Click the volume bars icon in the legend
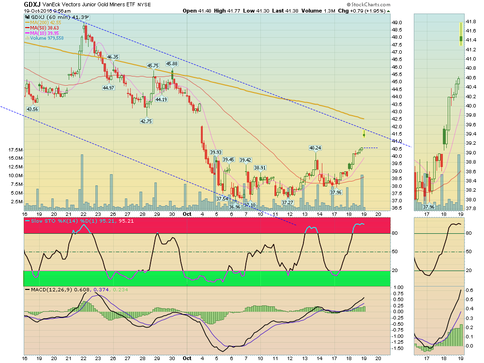Viewport: 484px width, 363px height. tap(27, 38)
